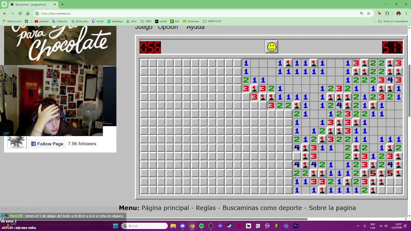
Task: Go back with browser back arrow
Action: pos(4,13)
